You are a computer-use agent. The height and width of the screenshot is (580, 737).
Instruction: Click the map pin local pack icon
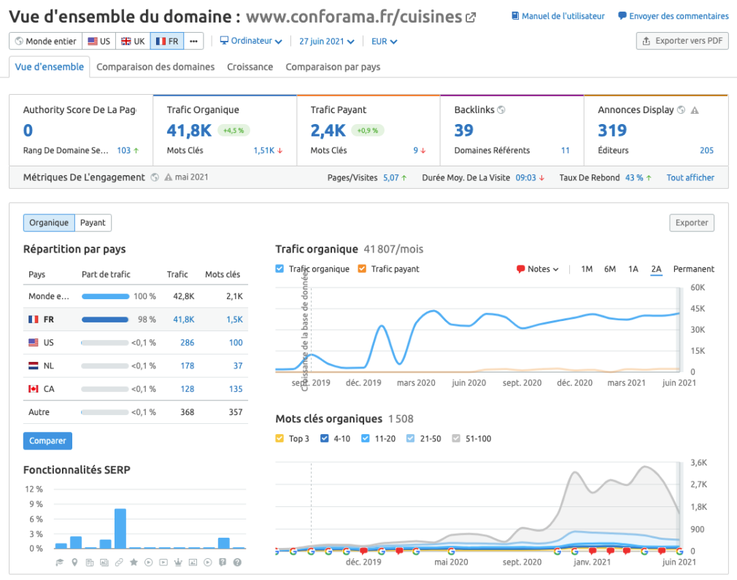pos(74,562)
